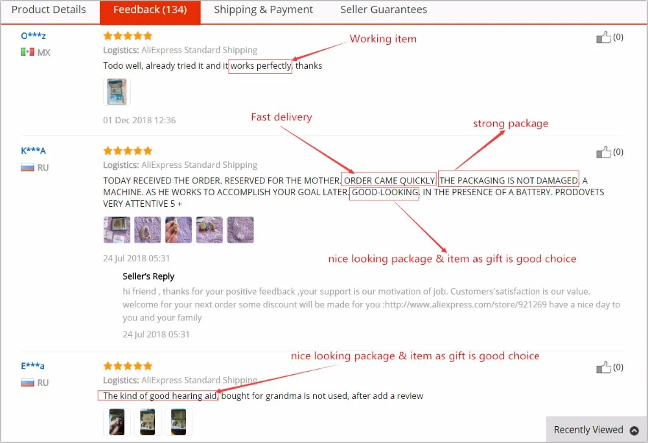Click Russian flag beside E***a
Screen dimensions: 648x443
[x=28, y=383]
